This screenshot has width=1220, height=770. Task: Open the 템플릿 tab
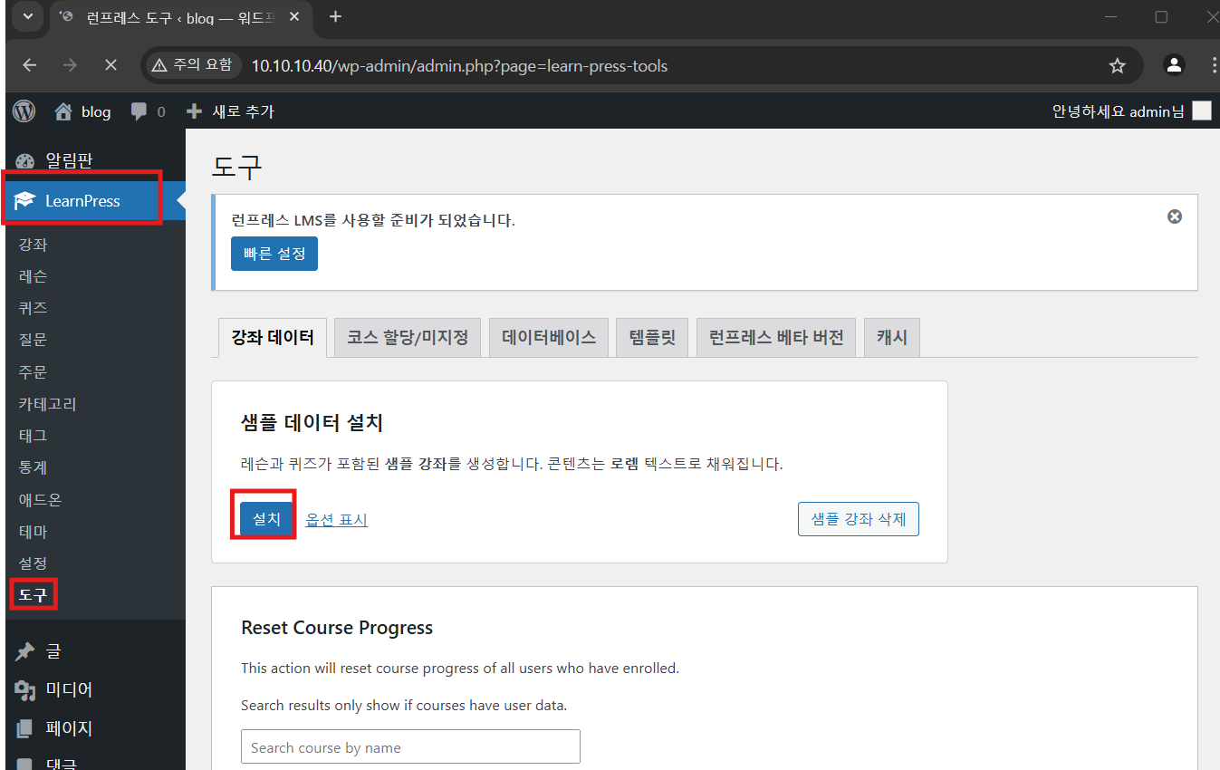coord(652,338)
